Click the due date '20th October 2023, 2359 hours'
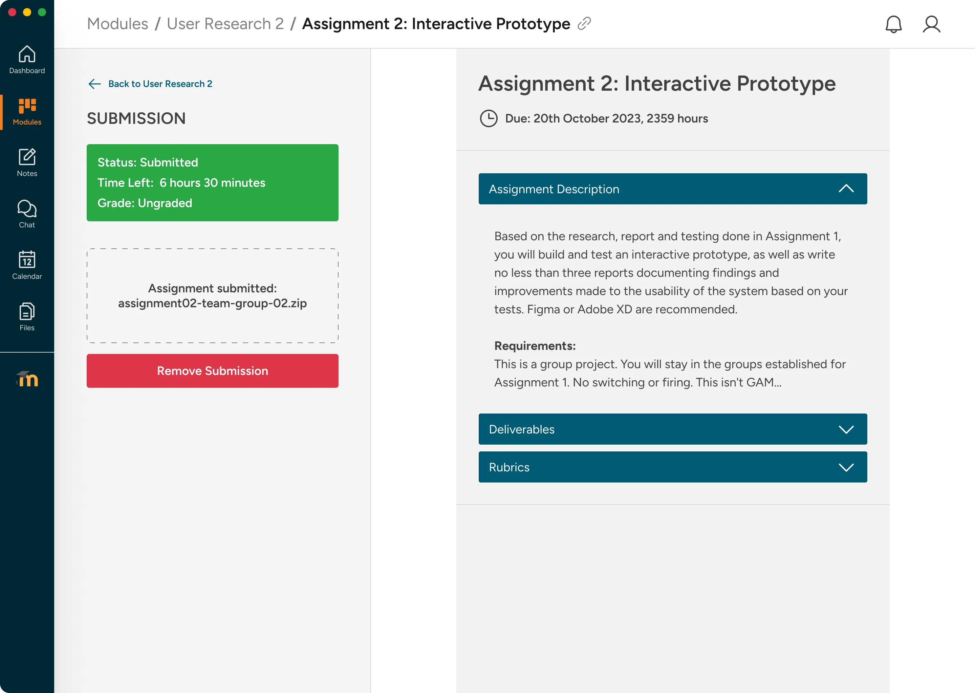This screenshot has width=975, height=693. tap(620, 118)
